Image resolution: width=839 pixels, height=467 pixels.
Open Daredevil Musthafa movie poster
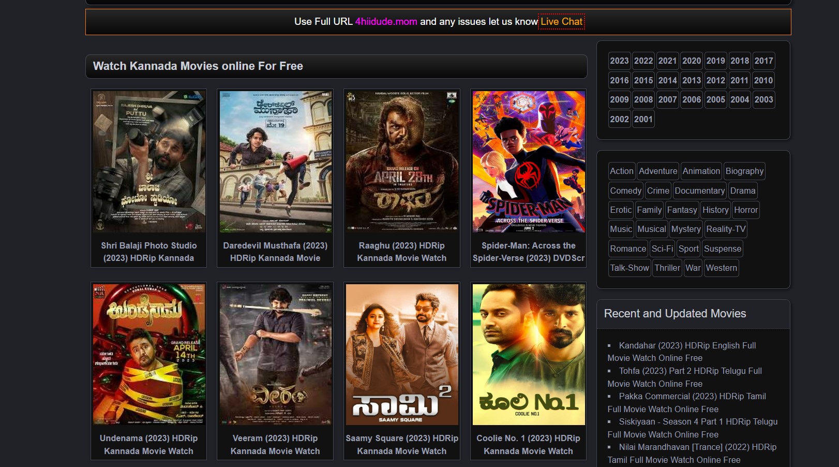[x=275, y=162]
